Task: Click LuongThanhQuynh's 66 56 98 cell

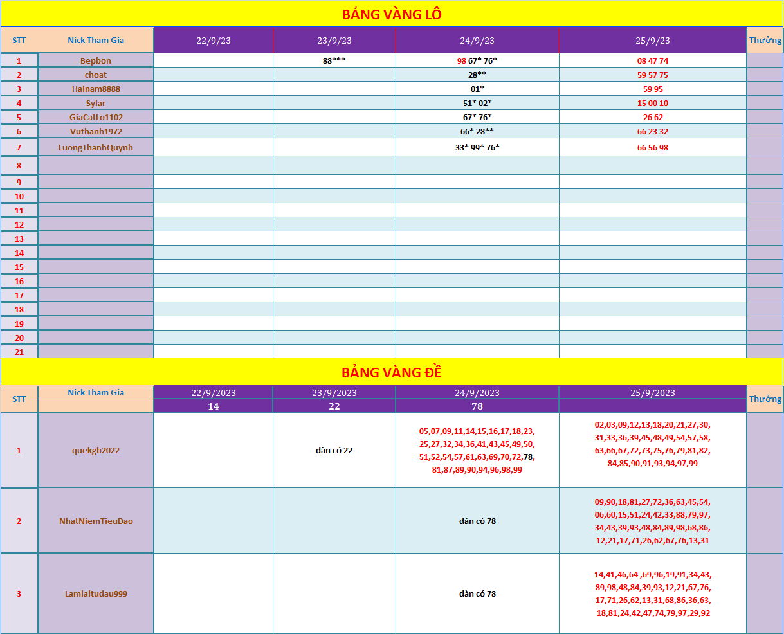Action: click(653, 147)
